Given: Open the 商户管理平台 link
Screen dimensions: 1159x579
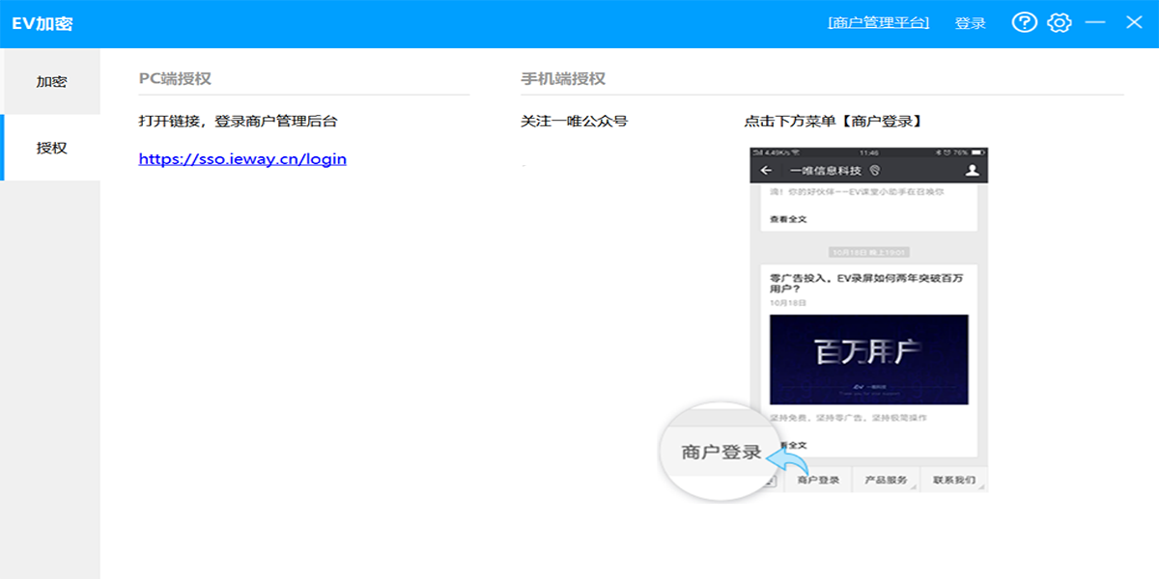Looking at the screenshot, I should (x=879, y=22).
